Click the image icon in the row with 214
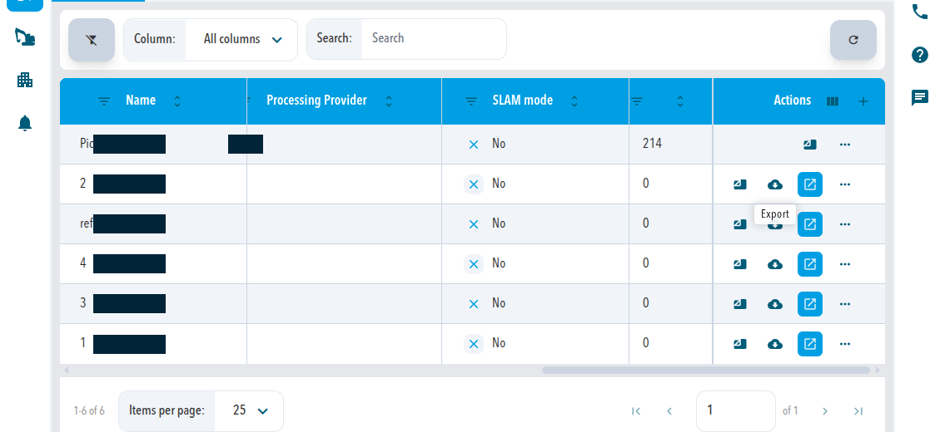 [810, 145]
